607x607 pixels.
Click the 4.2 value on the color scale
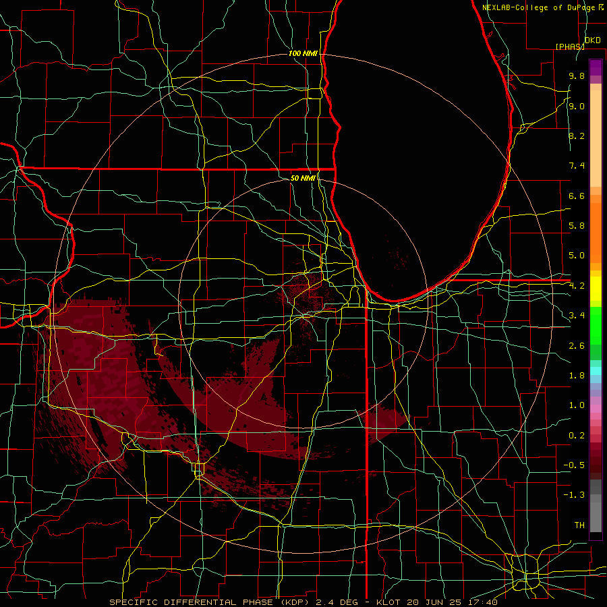tap(577, 286)
